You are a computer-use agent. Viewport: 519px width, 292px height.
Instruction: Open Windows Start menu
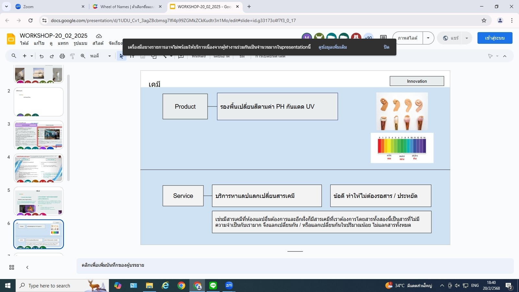click(8, 286)
